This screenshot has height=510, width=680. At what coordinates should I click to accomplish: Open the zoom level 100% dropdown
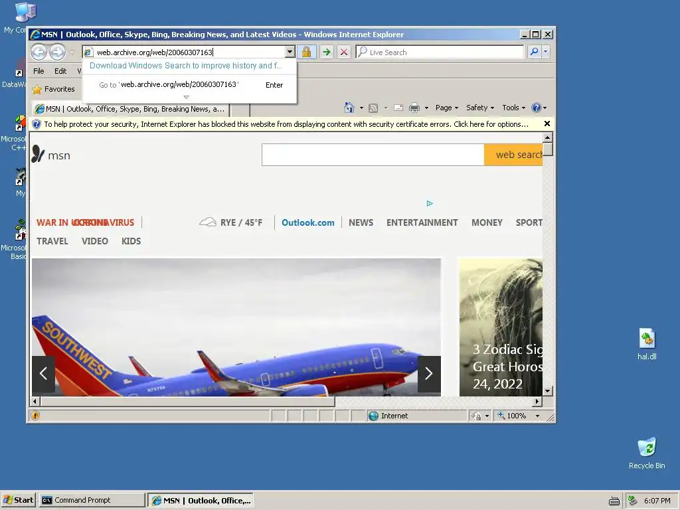(x=537, y=416)
